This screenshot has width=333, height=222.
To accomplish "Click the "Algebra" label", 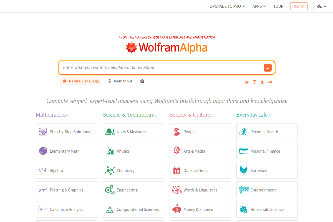I will (x=56, y=171).
